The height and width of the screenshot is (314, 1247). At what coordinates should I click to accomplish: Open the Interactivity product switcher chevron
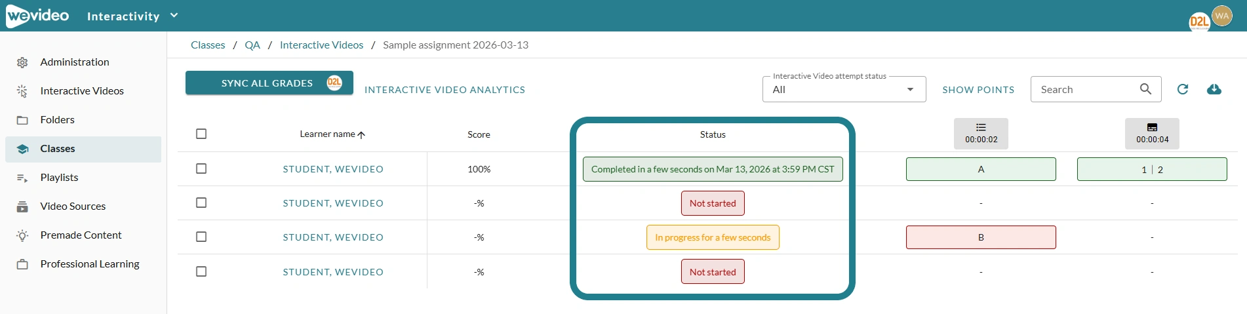174,15
